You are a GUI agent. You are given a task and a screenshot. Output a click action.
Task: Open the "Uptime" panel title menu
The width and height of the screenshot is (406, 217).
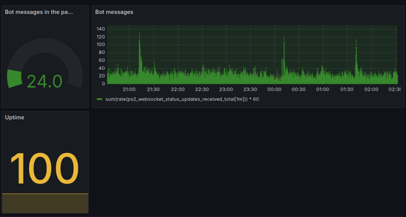pos(15,118)
